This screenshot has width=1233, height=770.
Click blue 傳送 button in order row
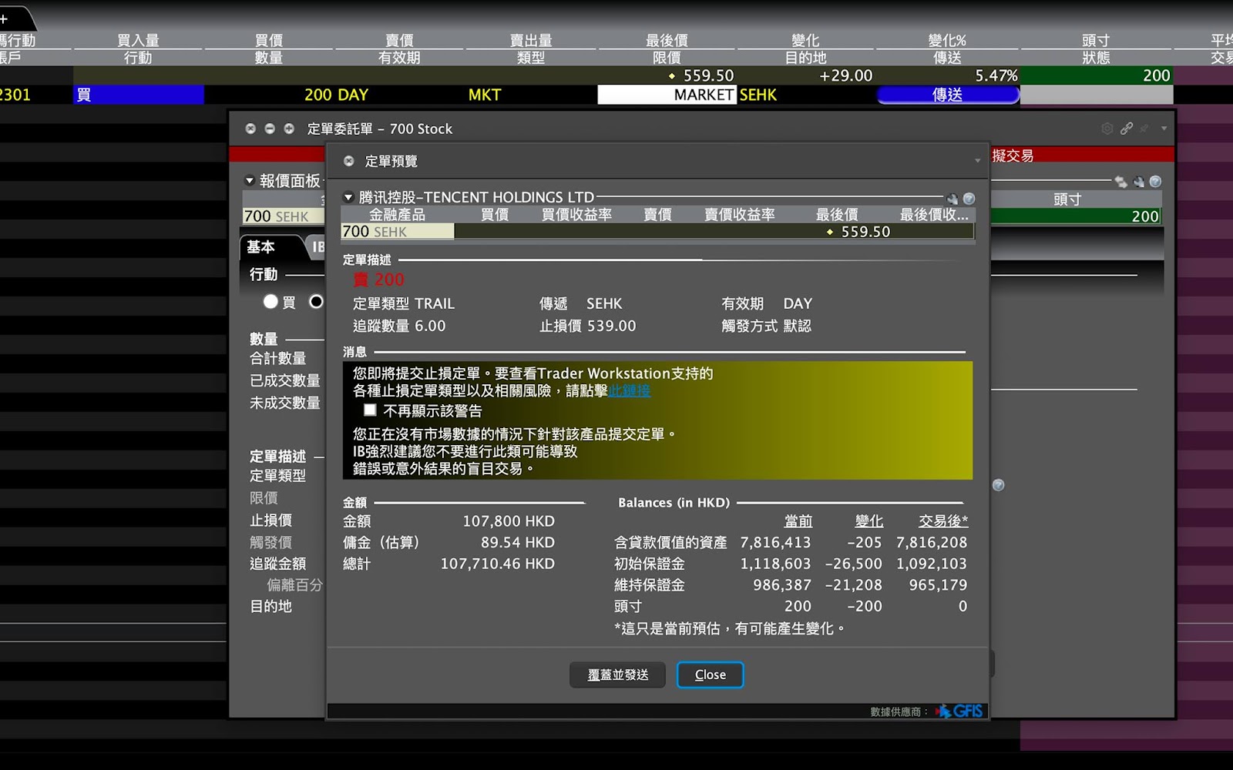tap(948, 95)
